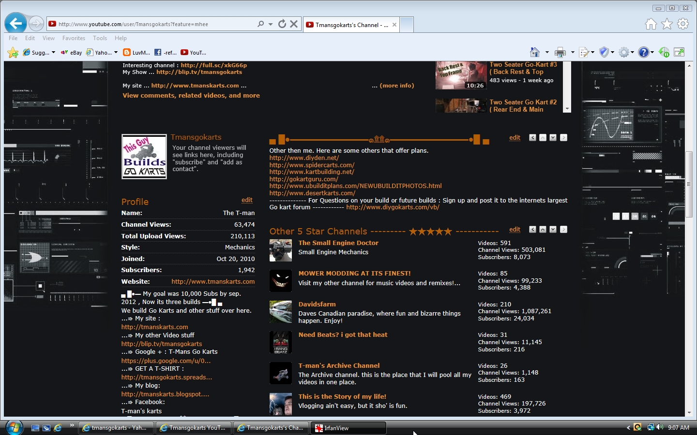Click This Guy Builds Go Karts avatar
697x435 pixels.
(x=144, y=157)
